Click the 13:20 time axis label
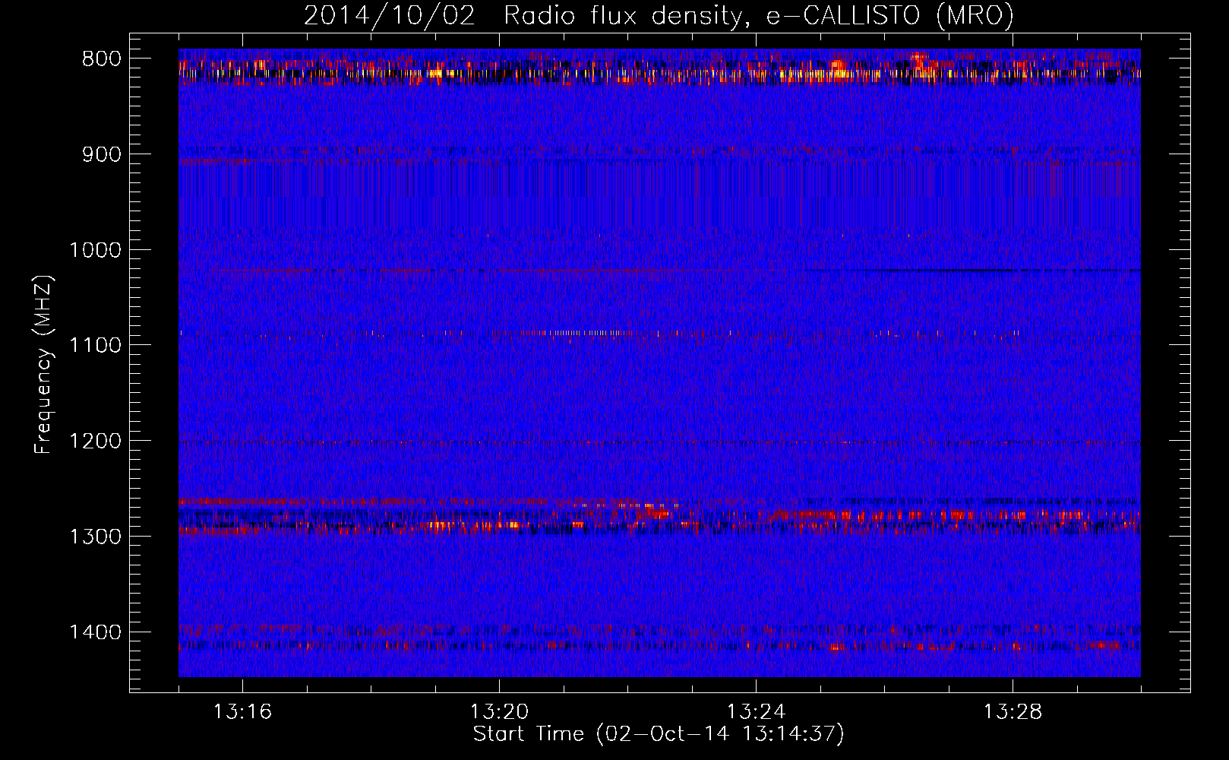 click(499, 712)
